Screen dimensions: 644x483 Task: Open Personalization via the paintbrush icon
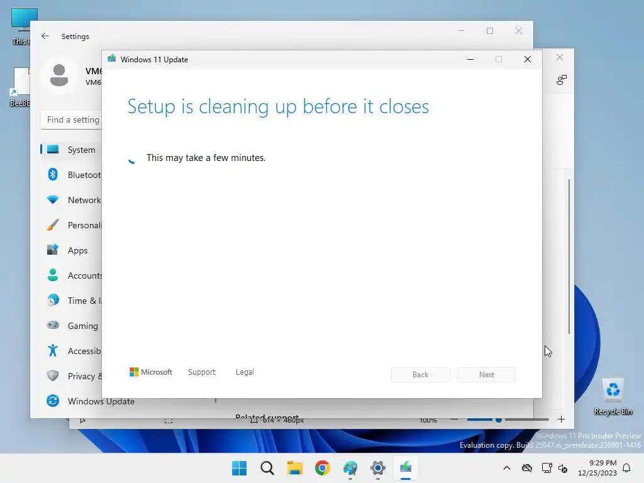(x=53, y=225)
